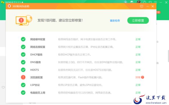
Task: Click the heart icon in 360安全卫士 window
Action: pos(3,87)
